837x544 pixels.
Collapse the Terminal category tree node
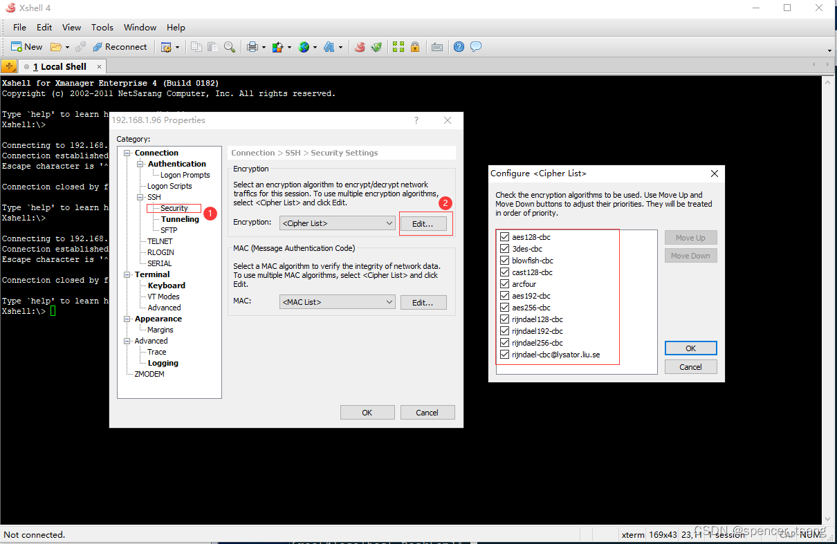click(x=127, y=274)
